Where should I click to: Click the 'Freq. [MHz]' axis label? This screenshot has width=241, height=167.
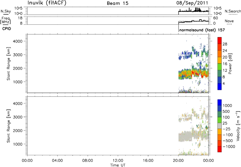pyautogui.click(x=6, y=20)
